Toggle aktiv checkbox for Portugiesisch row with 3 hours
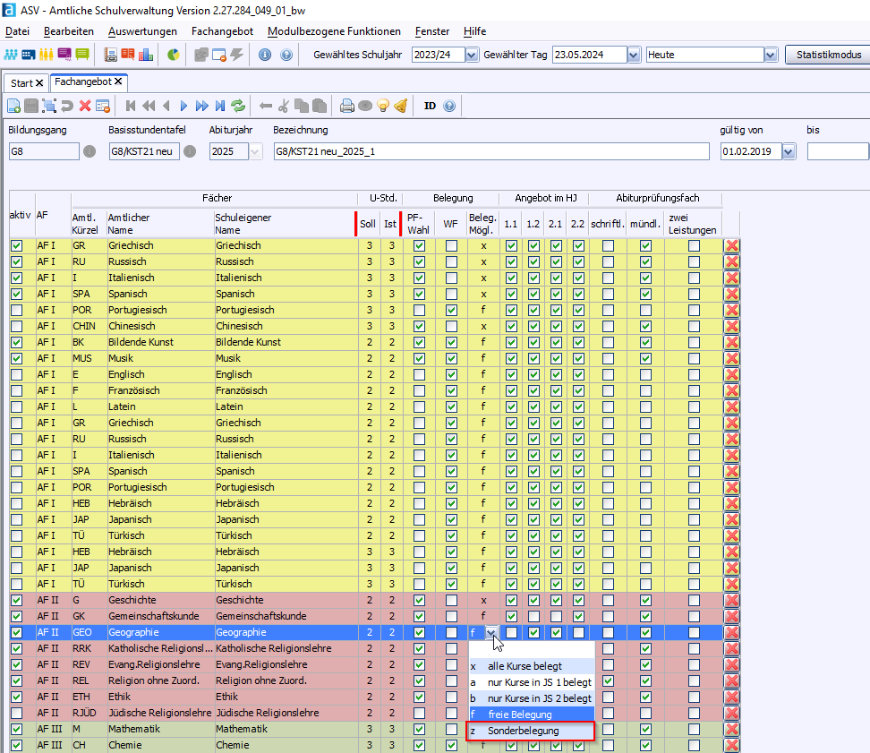The image size is (870, 753). (x=16, y=310)
